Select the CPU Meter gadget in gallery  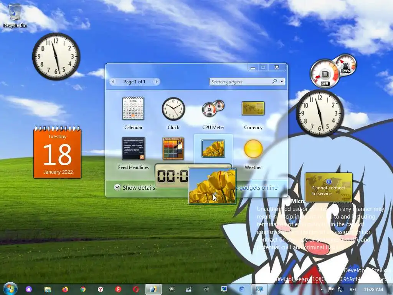coord(213,108)
